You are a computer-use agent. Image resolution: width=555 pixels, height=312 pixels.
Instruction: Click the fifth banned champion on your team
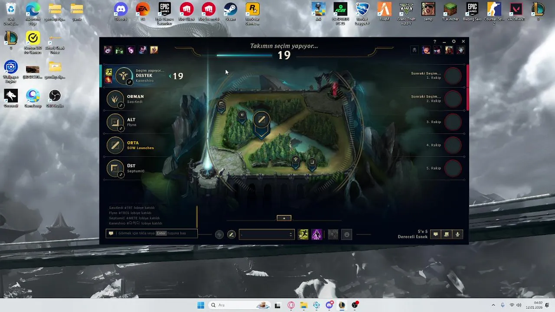coord(154,50)
